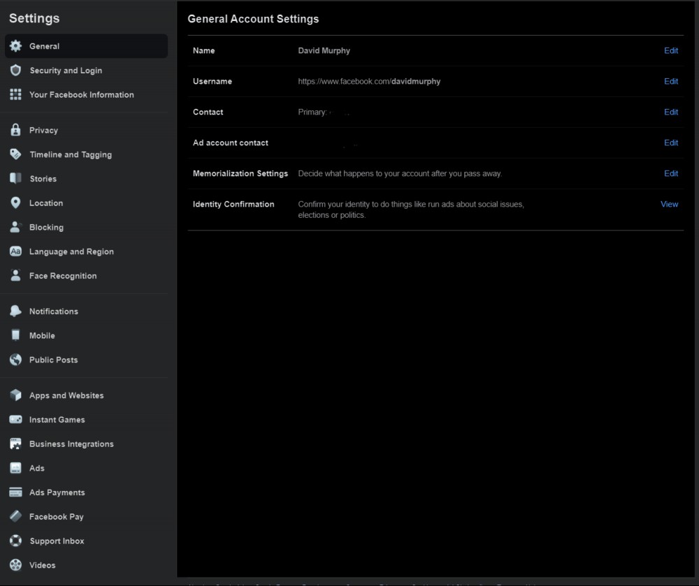Screen dimensions: 699x586
Task: Open the General settings section
Action: pyautogui.click(x=87, y=46)
